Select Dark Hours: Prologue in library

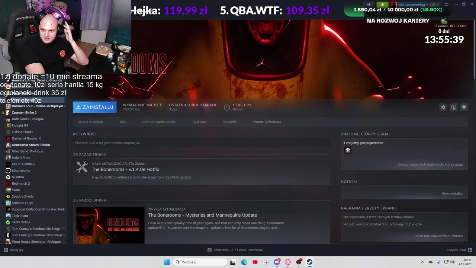(28, 119)
